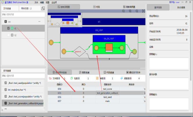The image size is (193, 117).
Task: Click the application logo in the title bar
Action: pos(3,2)
